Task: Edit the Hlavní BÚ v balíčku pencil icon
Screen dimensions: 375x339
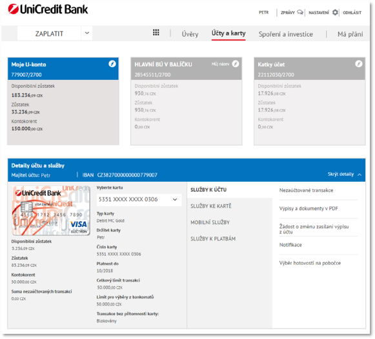Action: 236,64
